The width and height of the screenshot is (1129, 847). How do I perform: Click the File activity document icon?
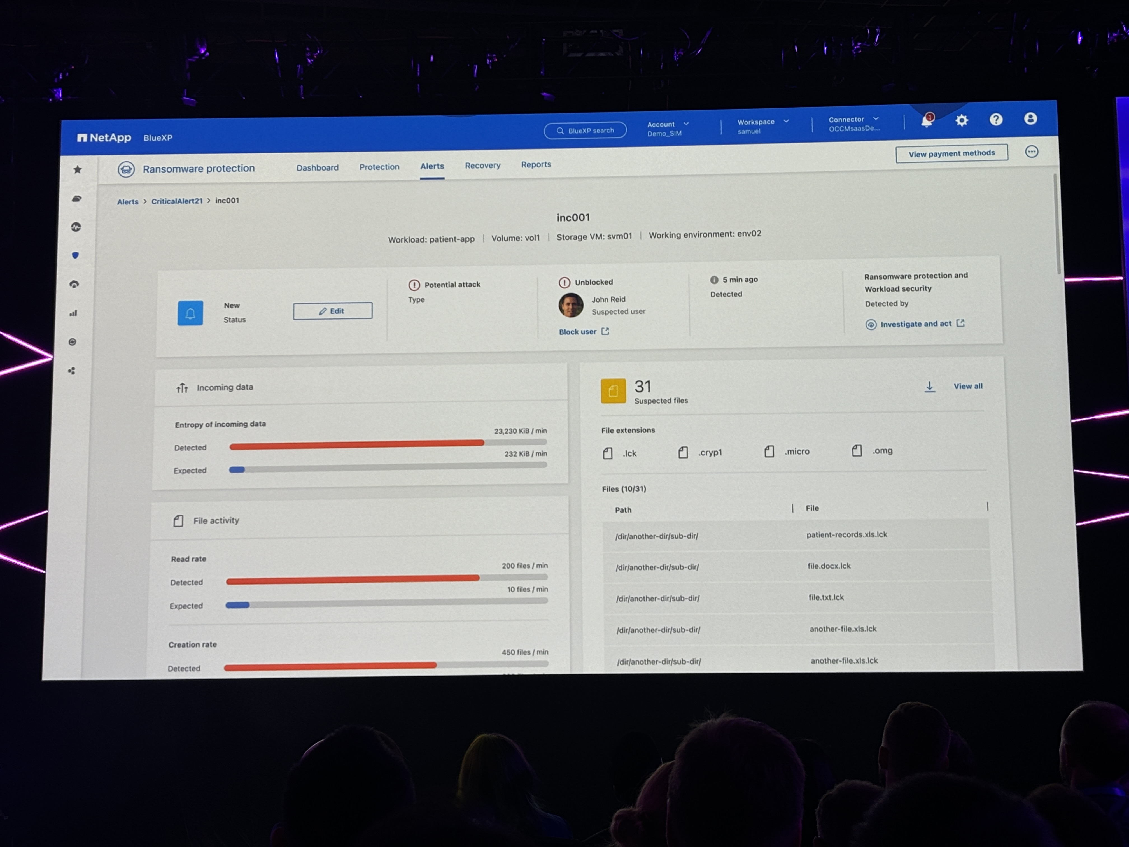[x=178, y=521]
